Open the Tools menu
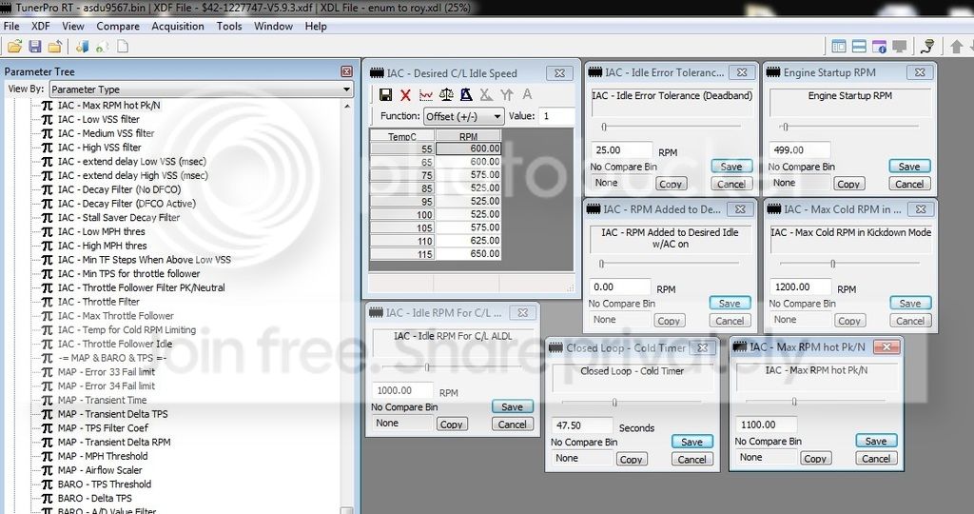Image resolution: width=974 pixels, height=514 pixels. click(x=228, y=26)
